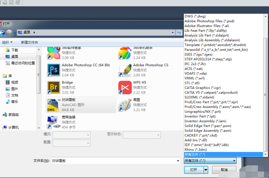Image resolution: width=269 pixels, height=178 pixels.
Task: Select the 360软件管家 shortcut icon
Action: pyautogui.click(x=53, y=53)
